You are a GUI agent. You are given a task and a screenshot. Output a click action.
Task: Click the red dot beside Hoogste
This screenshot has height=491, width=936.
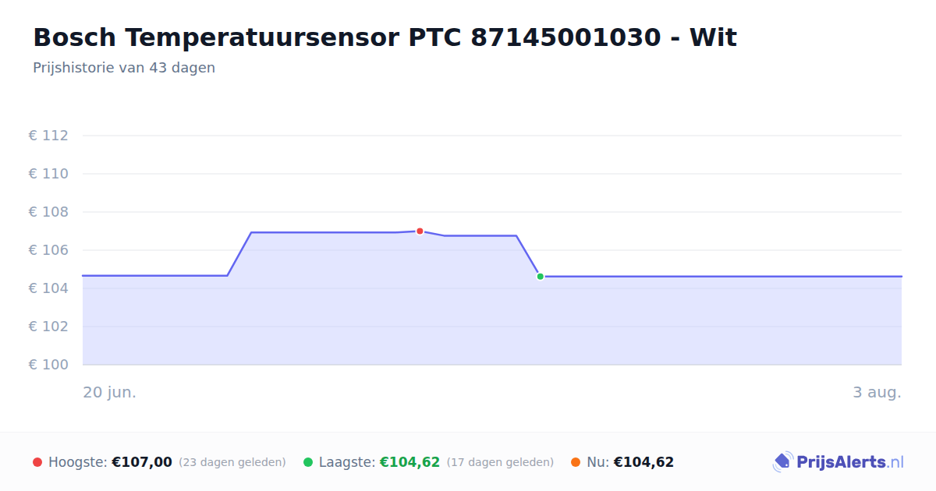click(37, 462)
